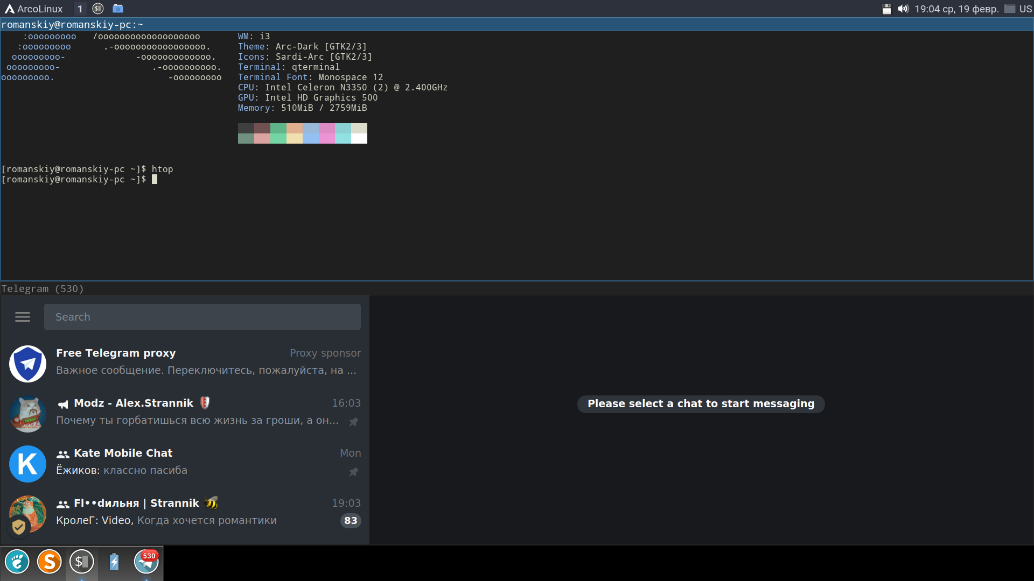Open Kate Mobile Chat conversation
This screenshot has height=581, width=1034.
click(x=185, y=464)
